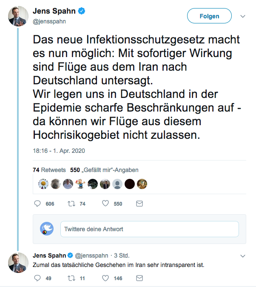Viewport: 256px width, 287px height.
Task: Like the follow-up tweet
Action: coord(105,278)
